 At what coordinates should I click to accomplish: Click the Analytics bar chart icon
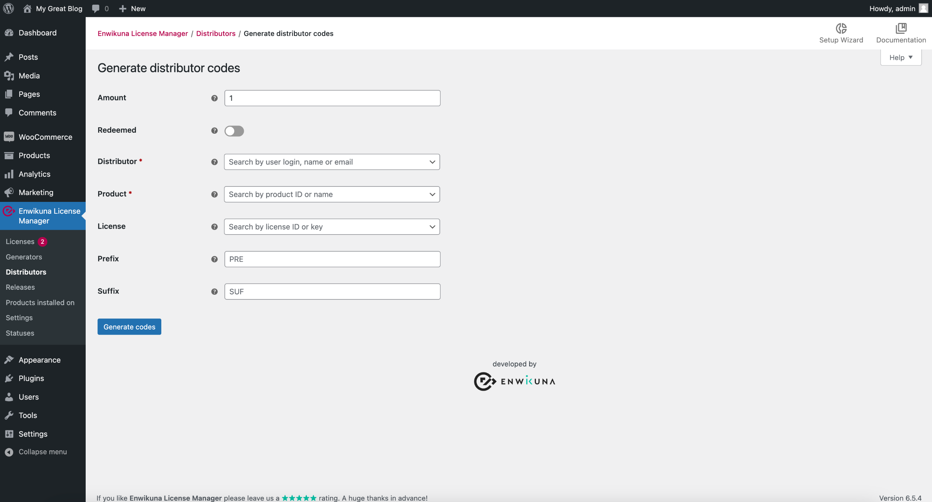click(x=9, y=174)
